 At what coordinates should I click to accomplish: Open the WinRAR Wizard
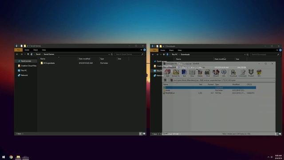click(216, 73)
